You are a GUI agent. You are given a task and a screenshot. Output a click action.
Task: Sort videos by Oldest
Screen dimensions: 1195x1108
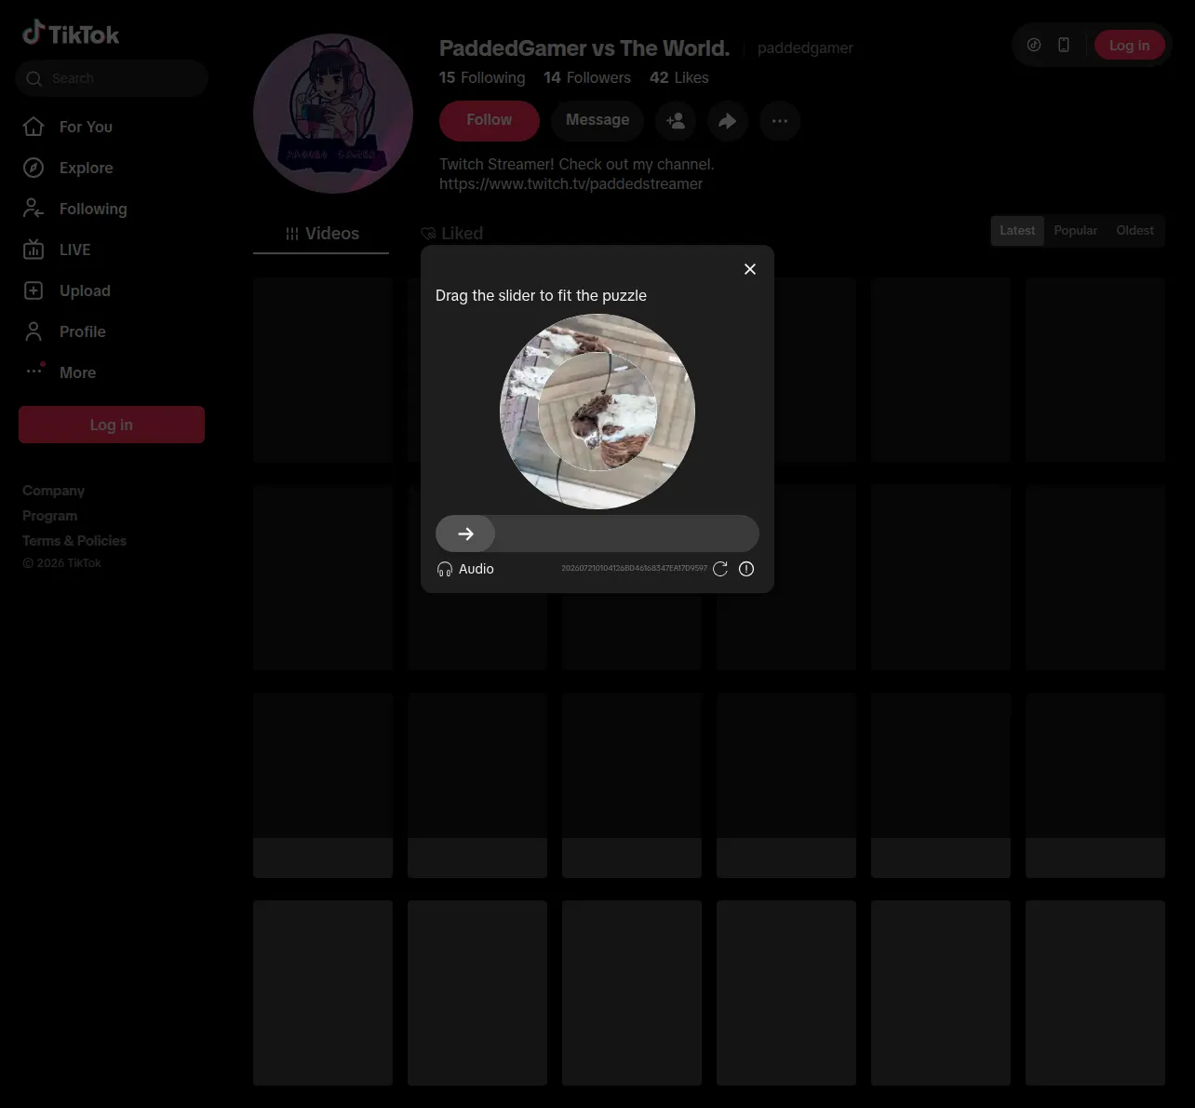click(1135, 231)
